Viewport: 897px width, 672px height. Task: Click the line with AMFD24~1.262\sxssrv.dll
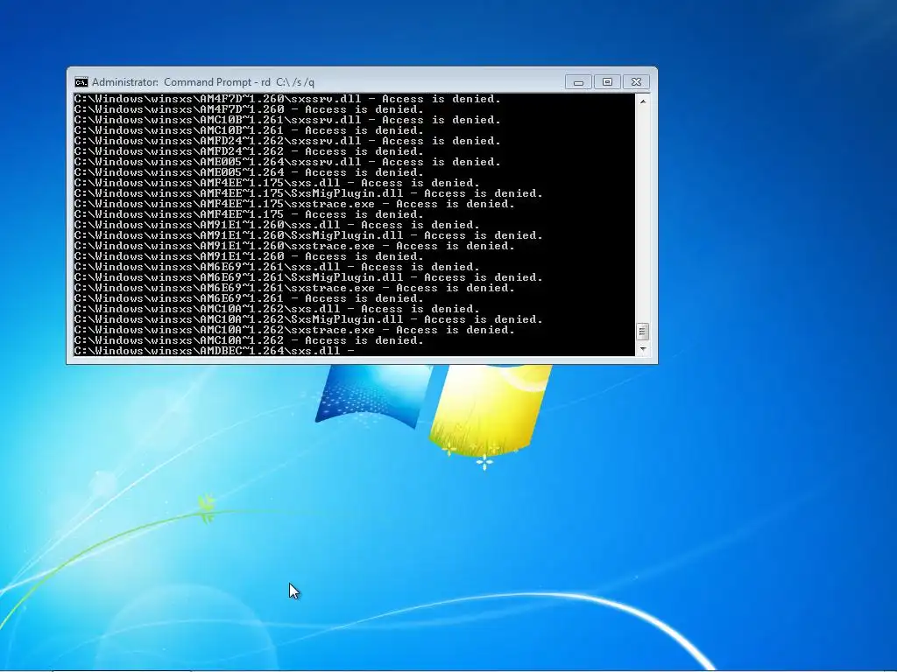tap(287, 141)
